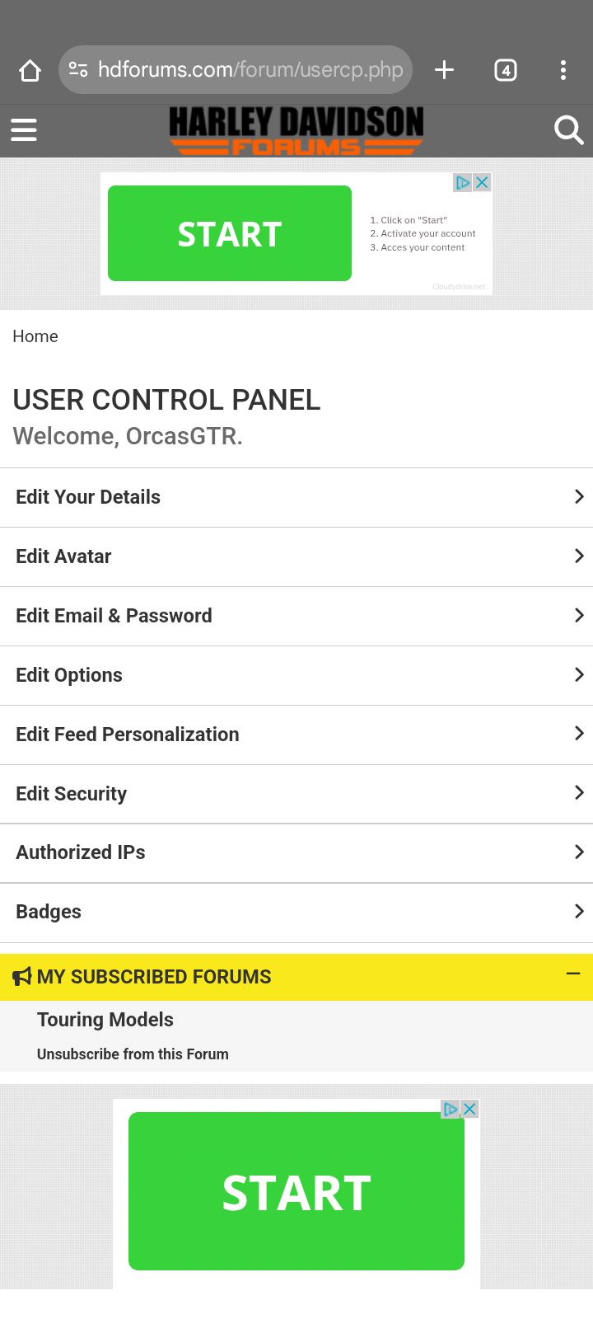Open the tab switcher showing 4 tabs
The image size is (593, 1319).
click(x=505, y=70)
